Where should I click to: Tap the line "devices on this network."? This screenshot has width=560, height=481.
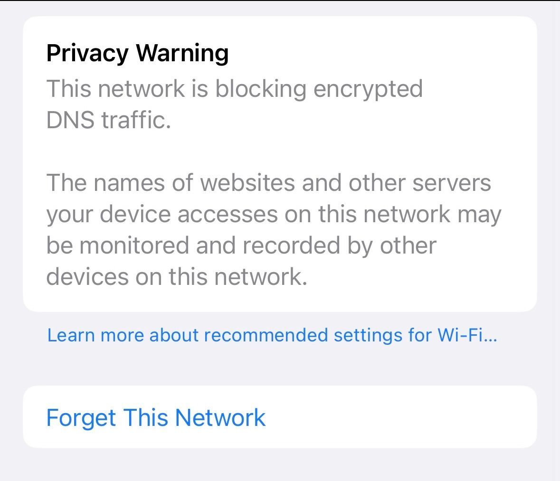[x=177, y=277]
